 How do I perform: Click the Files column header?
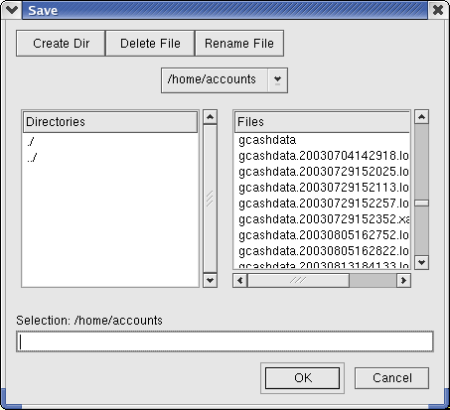pos(322,122)
